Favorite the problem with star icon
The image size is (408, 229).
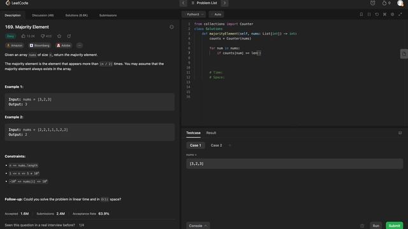(x=59, y=36)
